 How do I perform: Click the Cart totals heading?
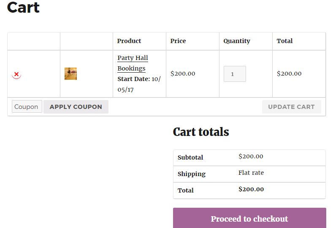(x=201, y=132)
